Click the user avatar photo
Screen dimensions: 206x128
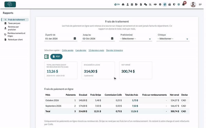click(x=193, y=5)
